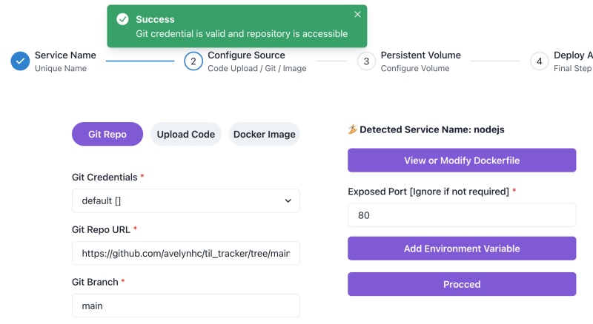Screen dimensions: 593x324
Task: Click the green success checkmark icon
Action: point(122,19)
